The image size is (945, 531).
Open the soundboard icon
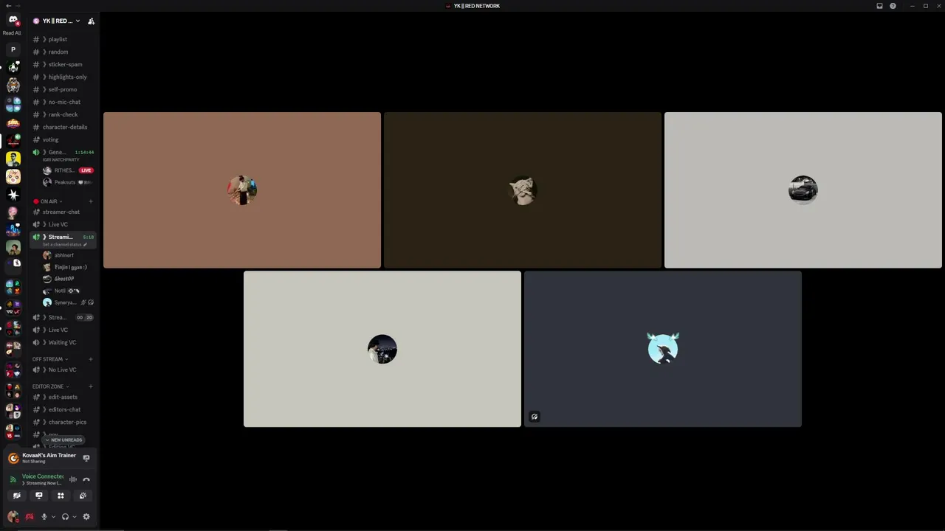point(83,496)
